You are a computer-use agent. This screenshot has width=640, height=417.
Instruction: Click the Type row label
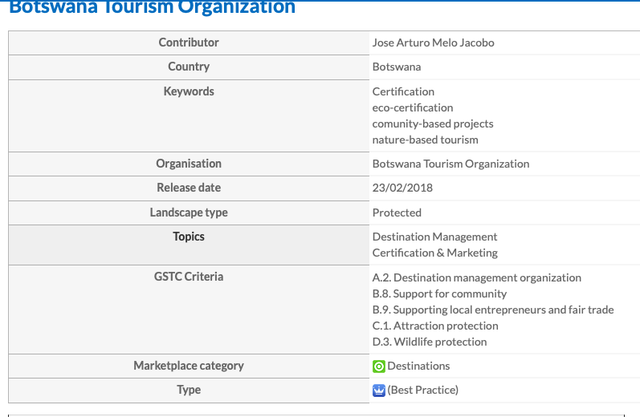tap(189, 390)
